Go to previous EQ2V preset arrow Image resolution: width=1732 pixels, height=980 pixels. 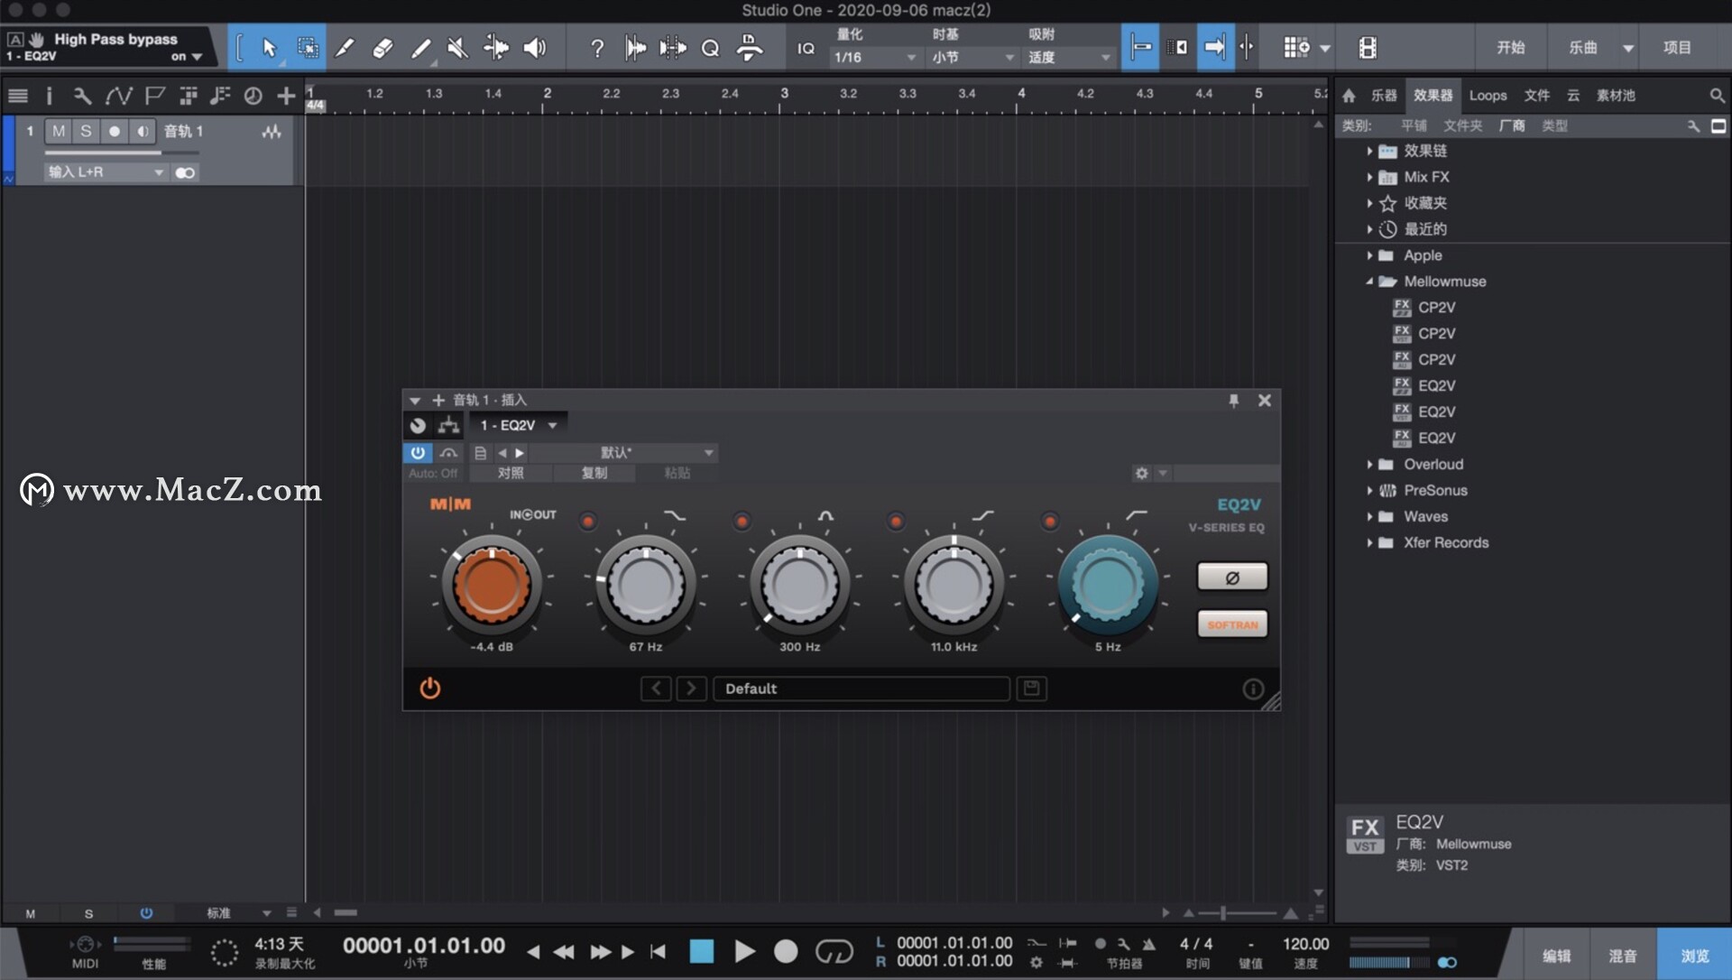pos(656,689)
